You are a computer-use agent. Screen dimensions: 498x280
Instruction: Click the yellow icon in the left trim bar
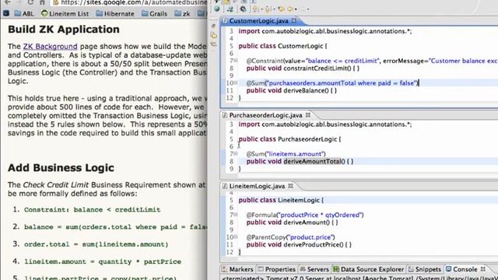pos(214,36)
